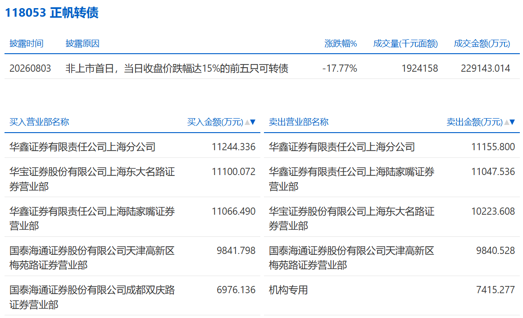Select the -17.77% change value
The width and height of the screenshot is (523, 318).
click(340, 69)
